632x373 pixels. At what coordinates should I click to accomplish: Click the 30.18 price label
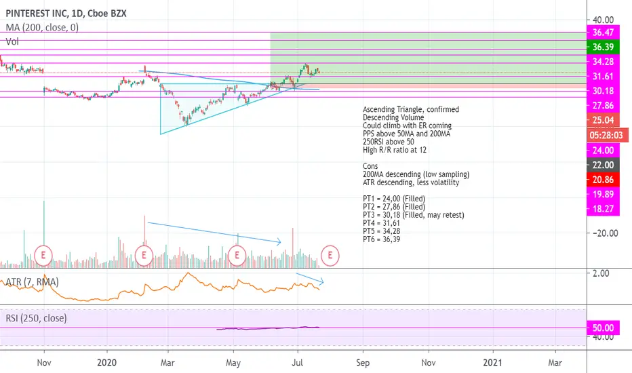[603, 91]
